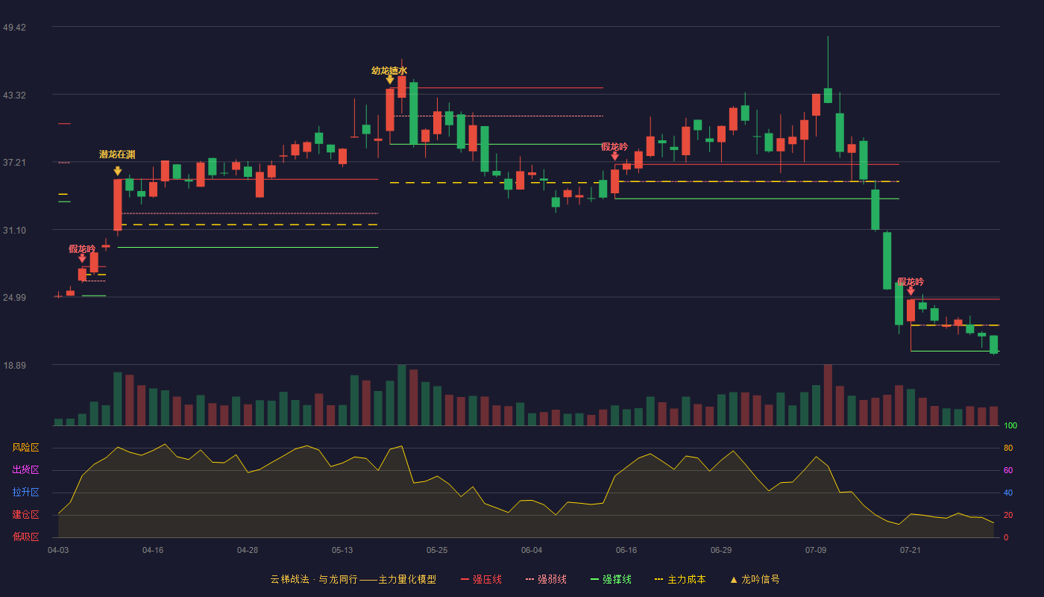
Task: Click the 04-03 date label
Action: point(58,550)
